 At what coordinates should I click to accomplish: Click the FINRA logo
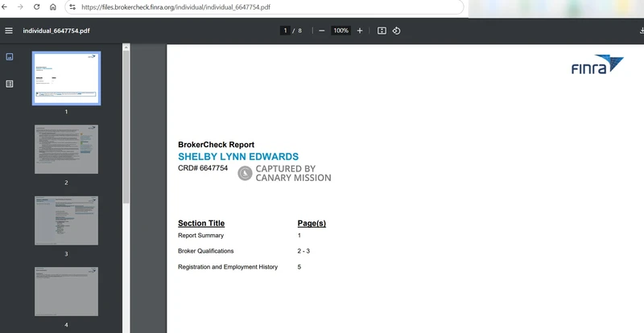pos(597,64)
